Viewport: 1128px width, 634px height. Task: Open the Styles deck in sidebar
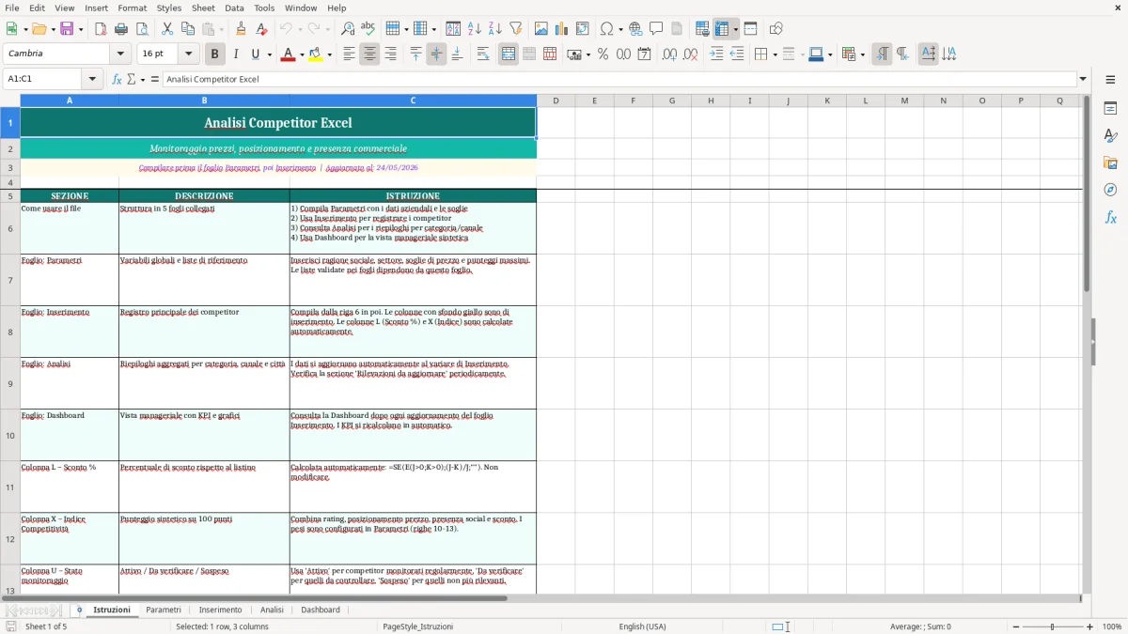coord(1110,136)
